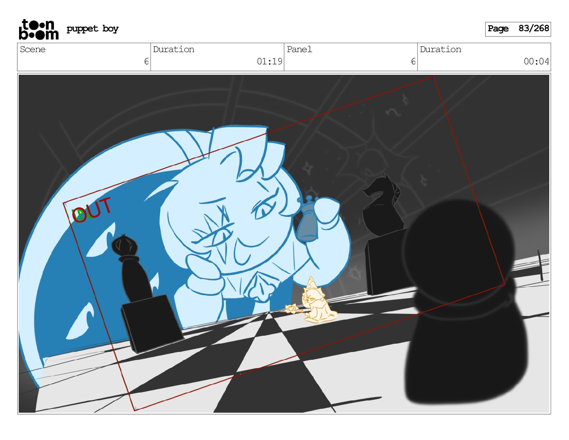Image resolution: width=569 pixels, height=440 pixels.
Task: Select the scene number value 6
Action: tap(146, 61)
